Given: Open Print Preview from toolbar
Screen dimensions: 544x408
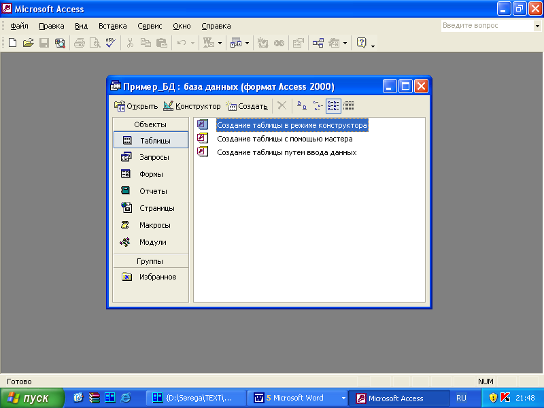Looking at the screenshot, I should pos(95,43).
